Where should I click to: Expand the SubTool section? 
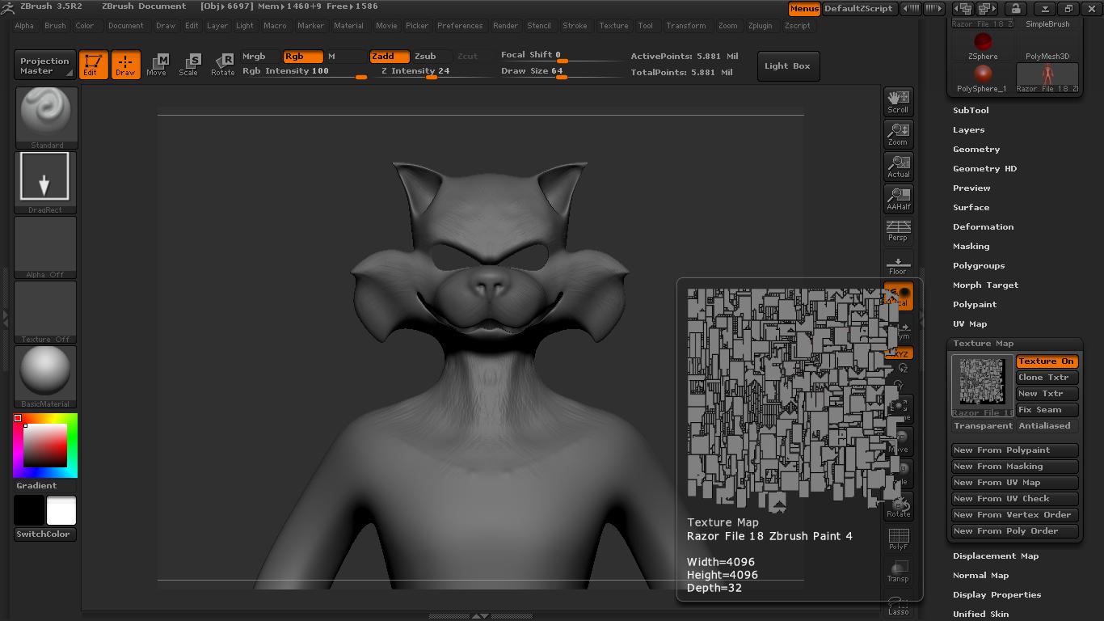971,111
